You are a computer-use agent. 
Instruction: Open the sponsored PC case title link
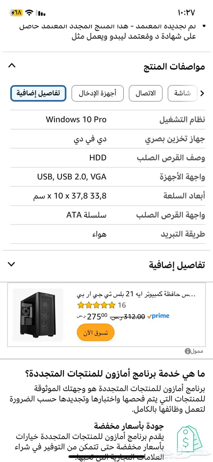(x=136, y=295)
